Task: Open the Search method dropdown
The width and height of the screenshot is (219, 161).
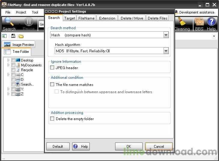Action: tap(166, 35)
